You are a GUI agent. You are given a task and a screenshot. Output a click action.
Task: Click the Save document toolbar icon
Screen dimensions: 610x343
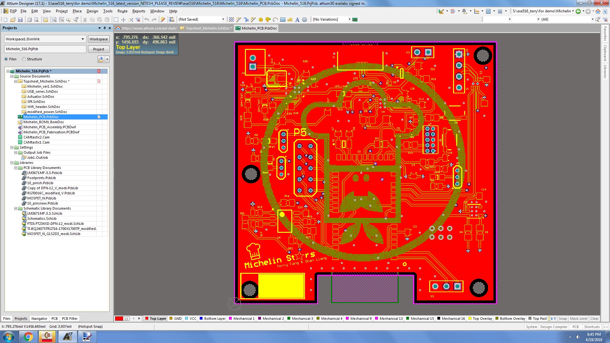tap(20, 20)
